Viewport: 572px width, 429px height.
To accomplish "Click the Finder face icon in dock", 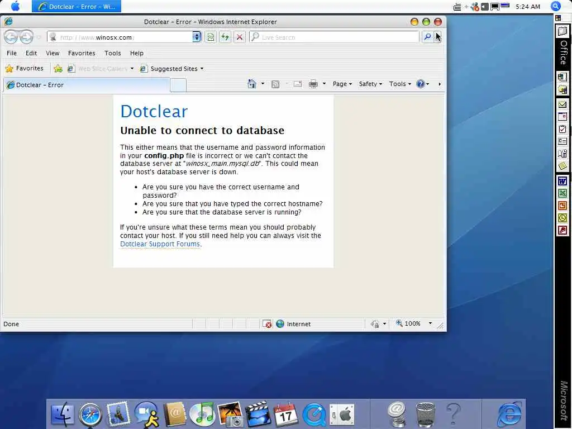I will point(63,415).
